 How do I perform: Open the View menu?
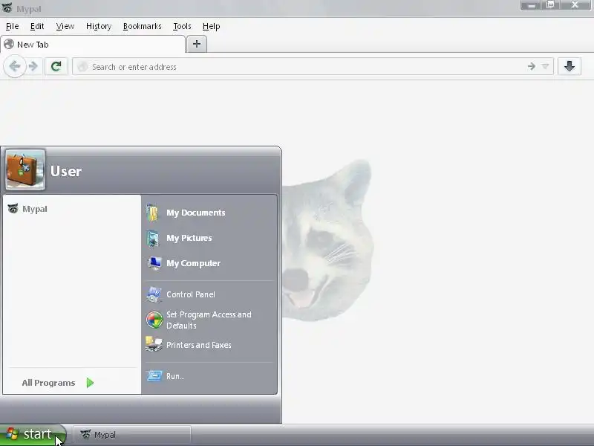(x=65, y=26)
